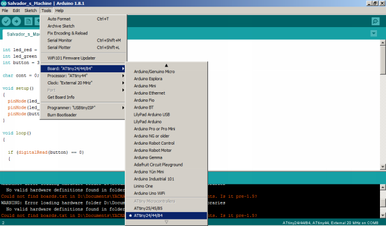386x226 pixels.
Task: Open Serial Monitor from Tools menu
Action: coord(83,40)
